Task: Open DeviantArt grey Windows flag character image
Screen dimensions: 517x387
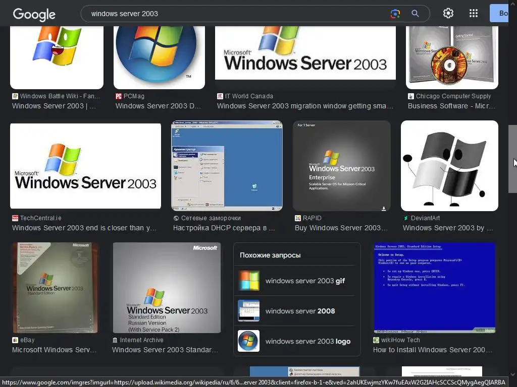Action: tap(449, 165)
